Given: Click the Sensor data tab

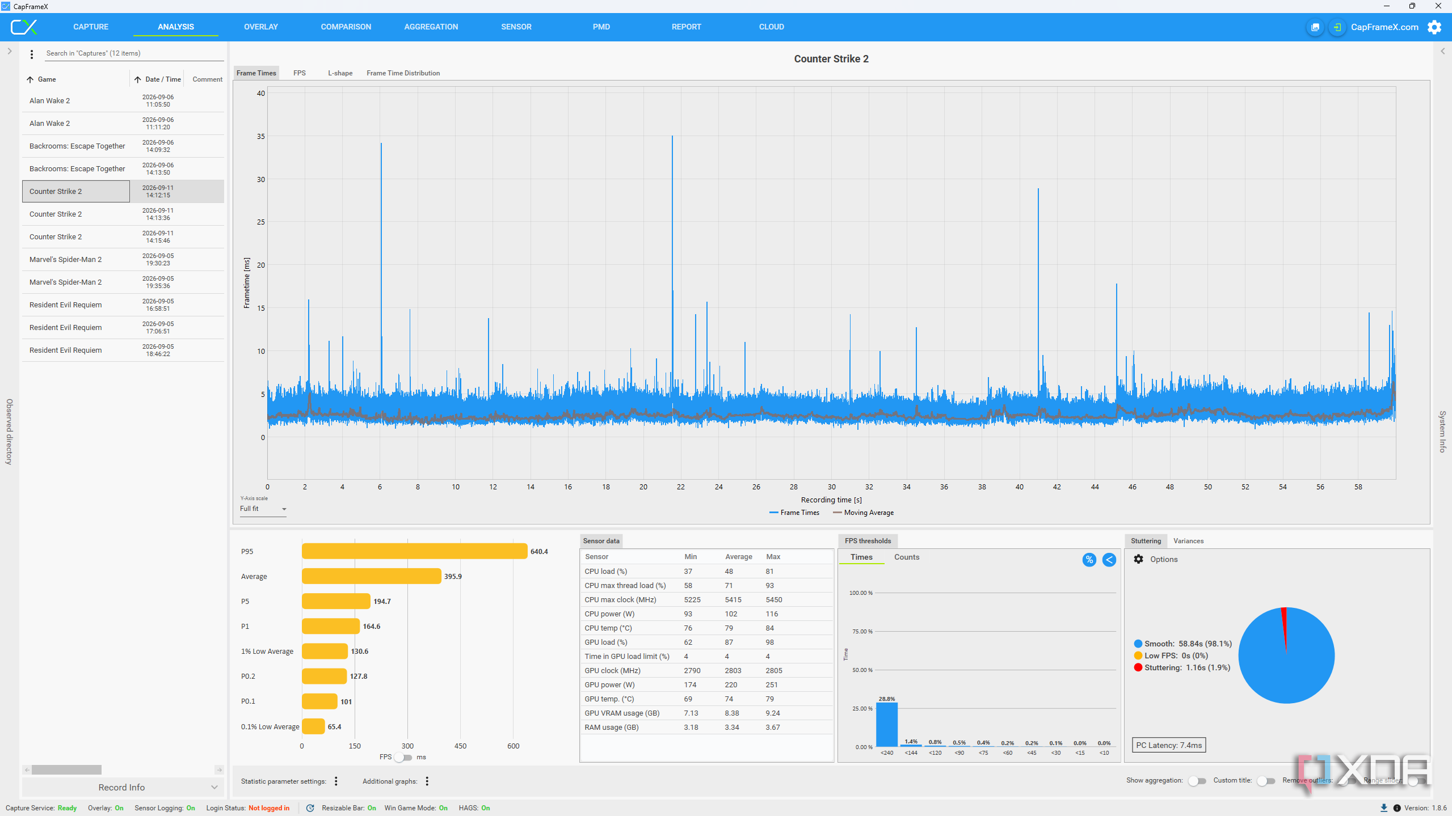Looking at the screenshot, I should click(601, 541).
